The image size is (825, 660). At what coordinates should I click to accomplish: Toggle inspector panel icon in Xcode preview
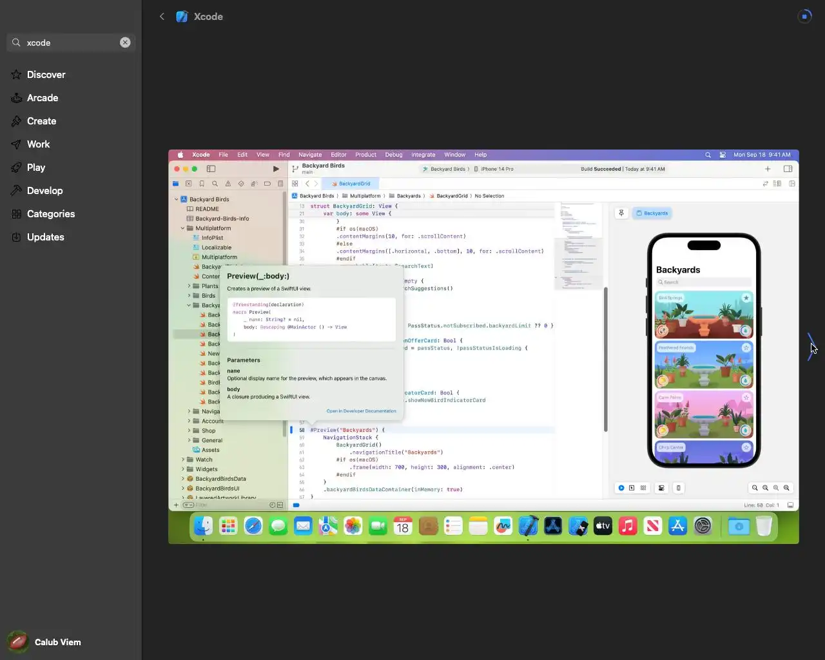[x=788, y=169]
